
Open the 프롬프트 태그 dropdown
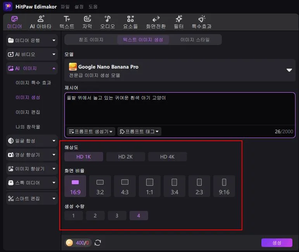(x=139, y=131)
